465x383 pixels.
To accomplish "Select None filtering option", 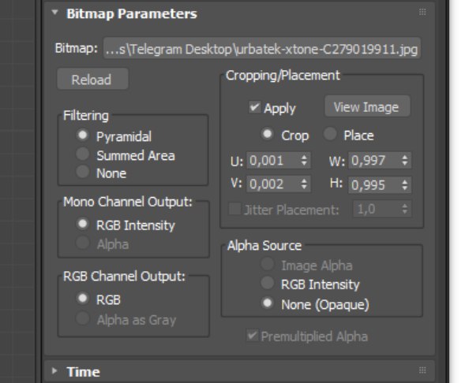I will pos(82,172).
